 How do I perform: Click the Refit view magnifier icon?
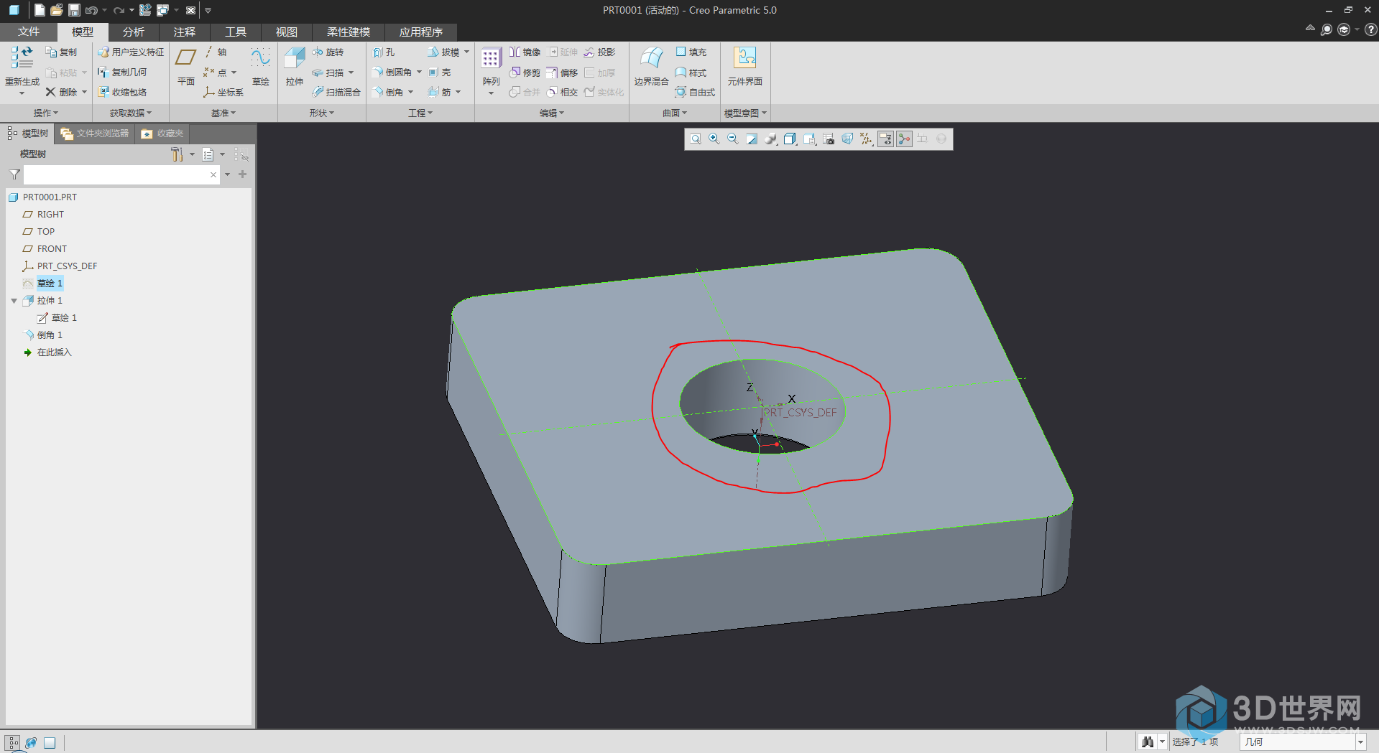point(696,139)
